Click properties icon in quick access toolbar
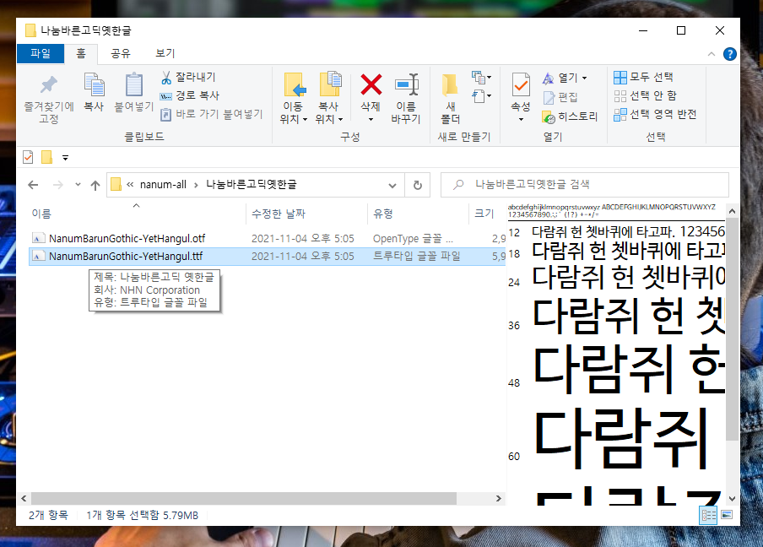This screenshot has width=763, height=547. pyautogui.click(x=28, y=157)
